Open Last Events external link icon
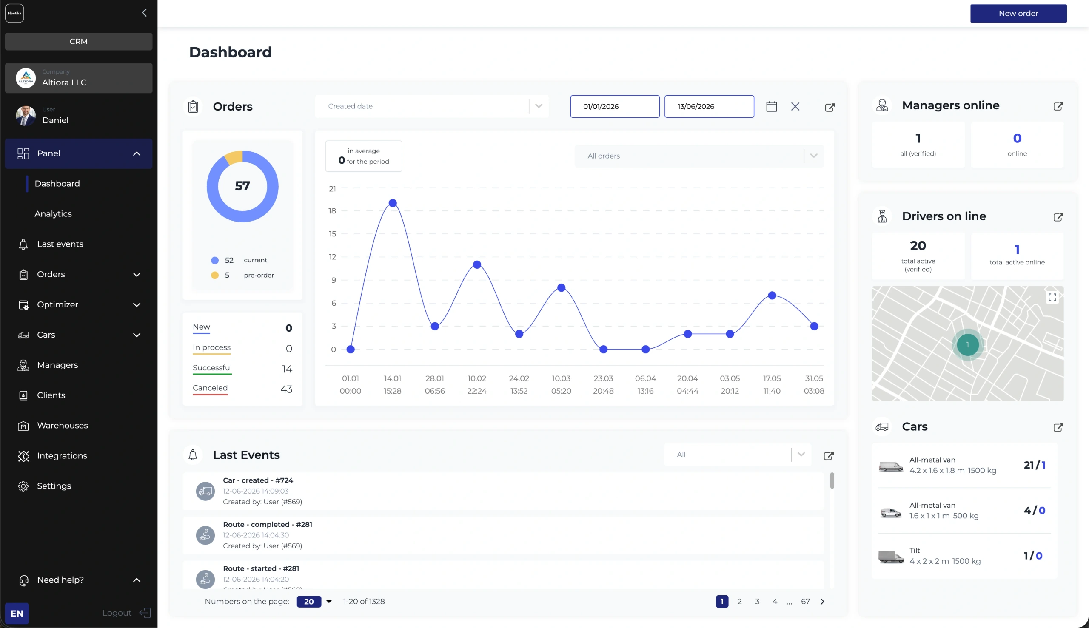The height and width of the screenshot is (628, 1089). [x=828, y=456]
